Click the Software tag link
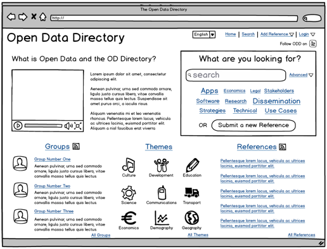 (208, 101)
